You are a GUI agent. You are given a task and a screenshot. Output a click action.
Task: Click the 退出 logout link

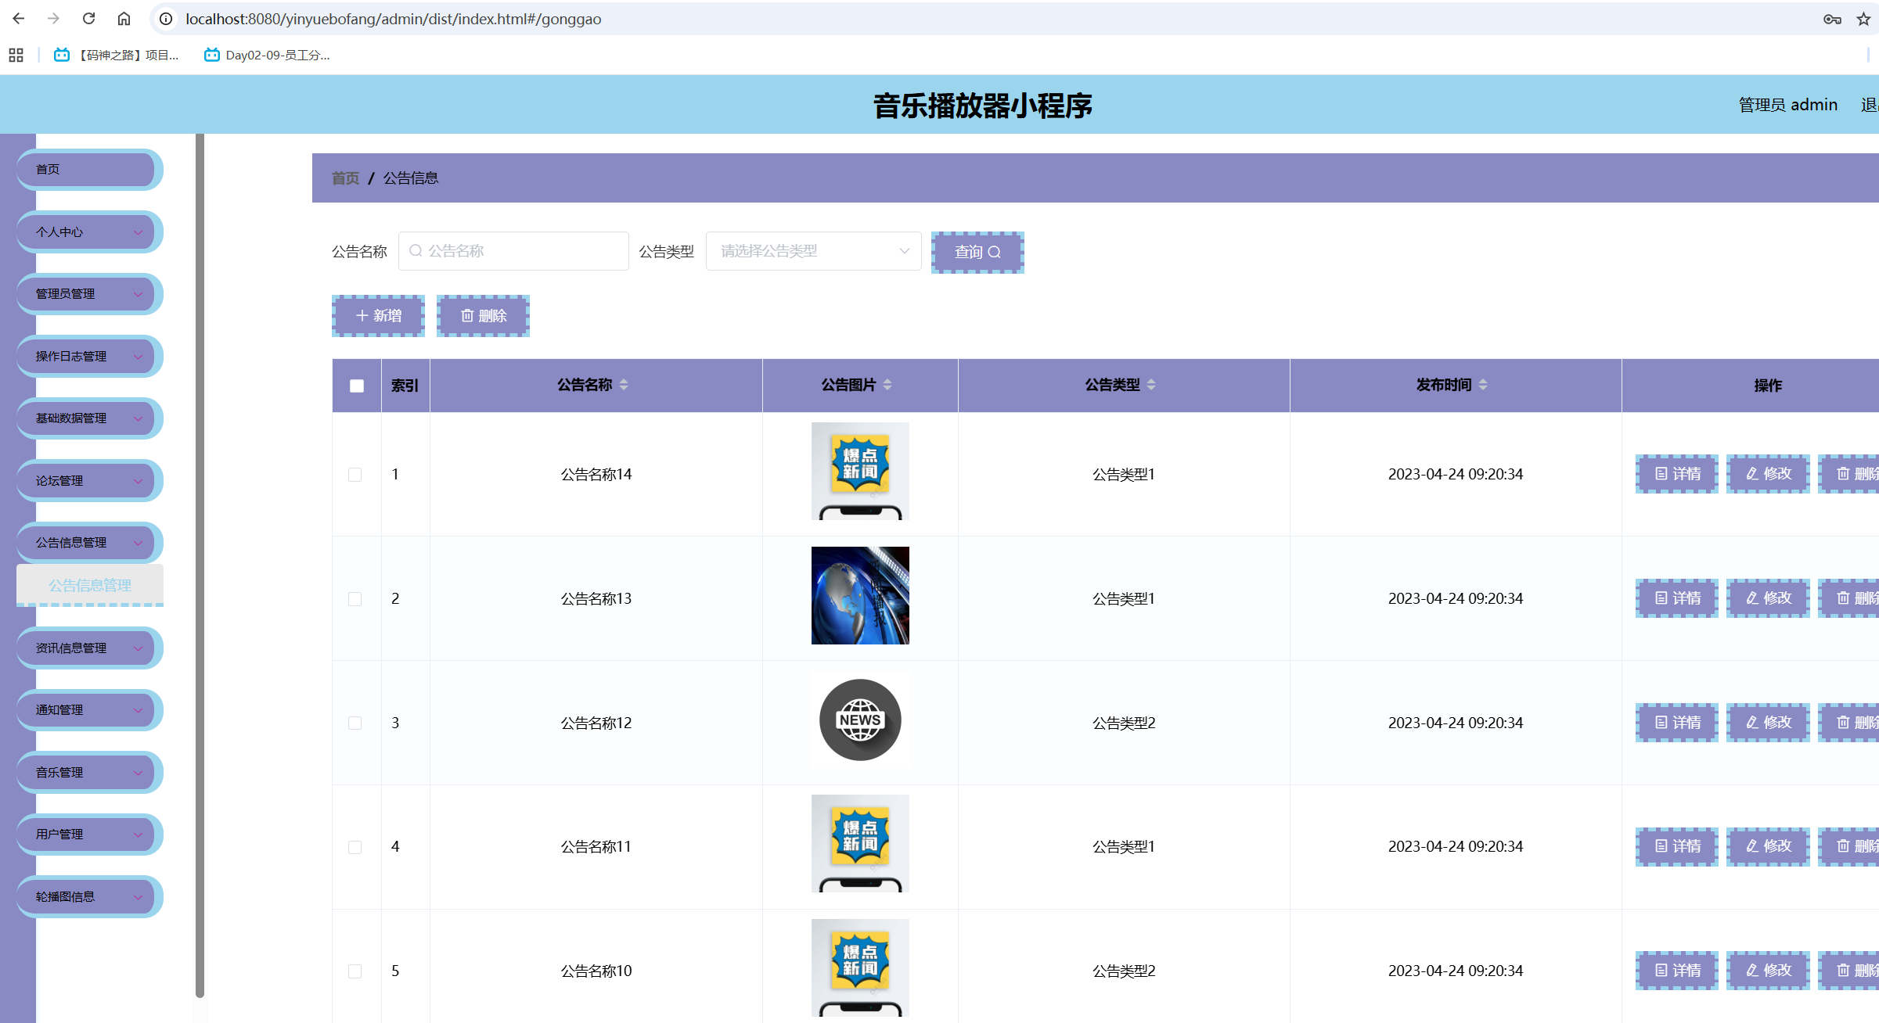tap(1869, 104)
